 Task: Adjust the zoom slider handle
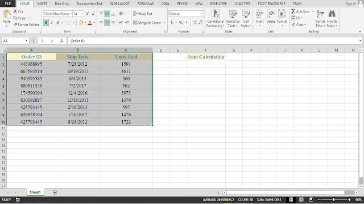[334, 199]
